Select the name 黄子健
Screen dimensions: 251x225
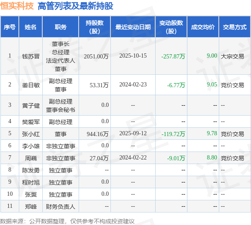[31, 105]
